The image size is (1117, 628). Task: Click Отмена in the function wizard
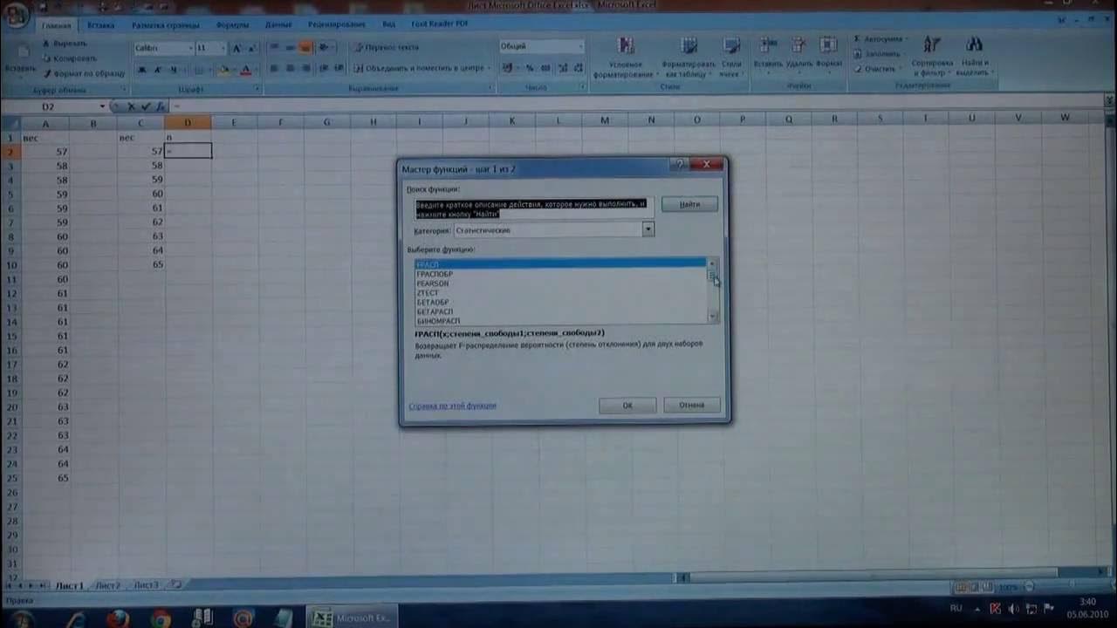pos(691,406)
